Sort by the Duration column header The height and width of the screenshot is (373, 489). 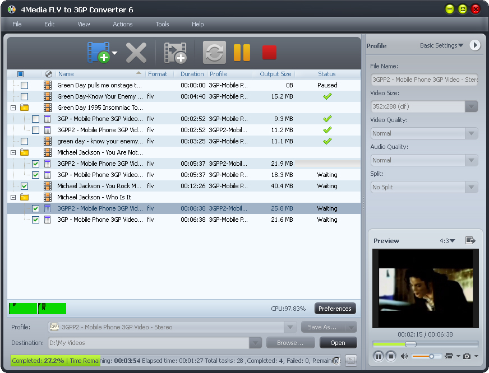(x=192, y=74)
